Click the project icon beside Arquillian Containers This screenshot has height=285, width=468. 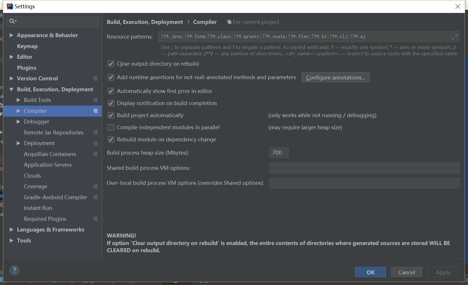point(96,154)
